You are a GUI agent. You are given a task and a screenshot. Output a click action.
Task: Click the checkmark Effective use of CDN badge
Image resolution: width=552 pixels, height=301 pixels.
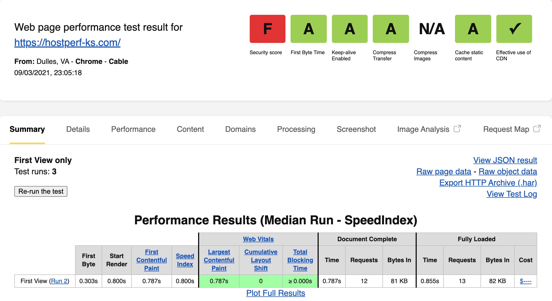point(514,29)
